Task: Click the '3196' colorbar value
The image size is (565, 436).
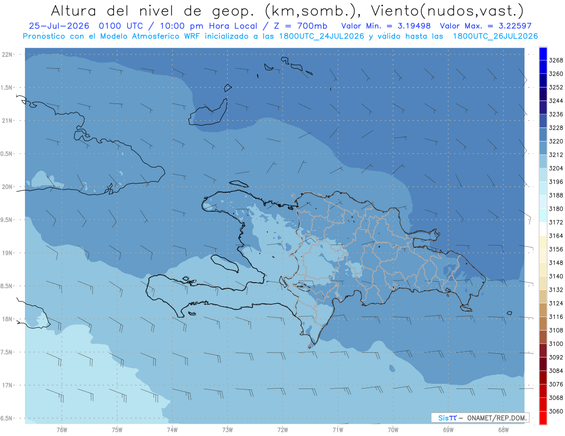Action: pos(556,182)
